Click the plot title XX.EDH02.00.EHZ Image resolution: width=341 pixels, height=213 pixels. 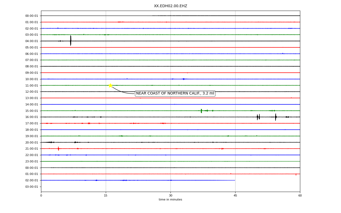[x=170, y=6]
